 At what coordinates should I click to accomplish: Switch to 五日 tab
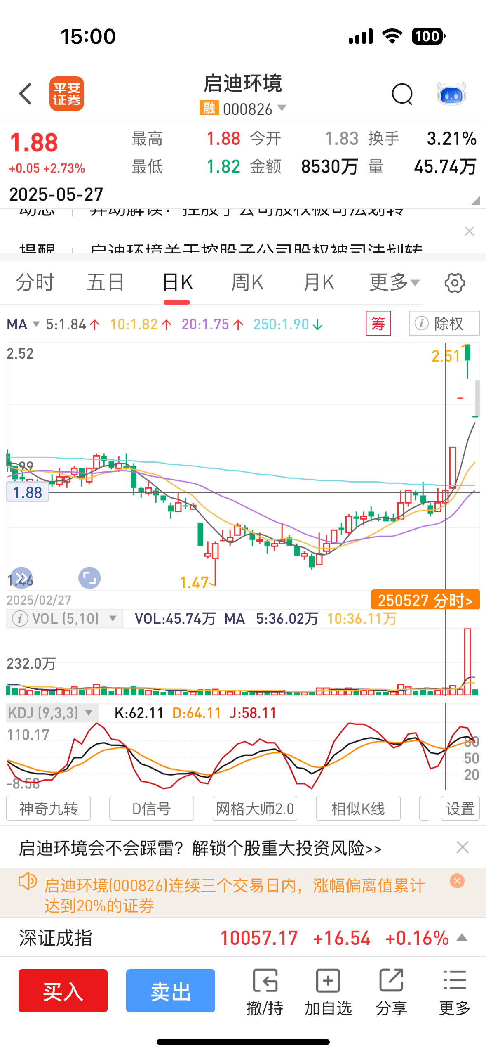point(106,283)
